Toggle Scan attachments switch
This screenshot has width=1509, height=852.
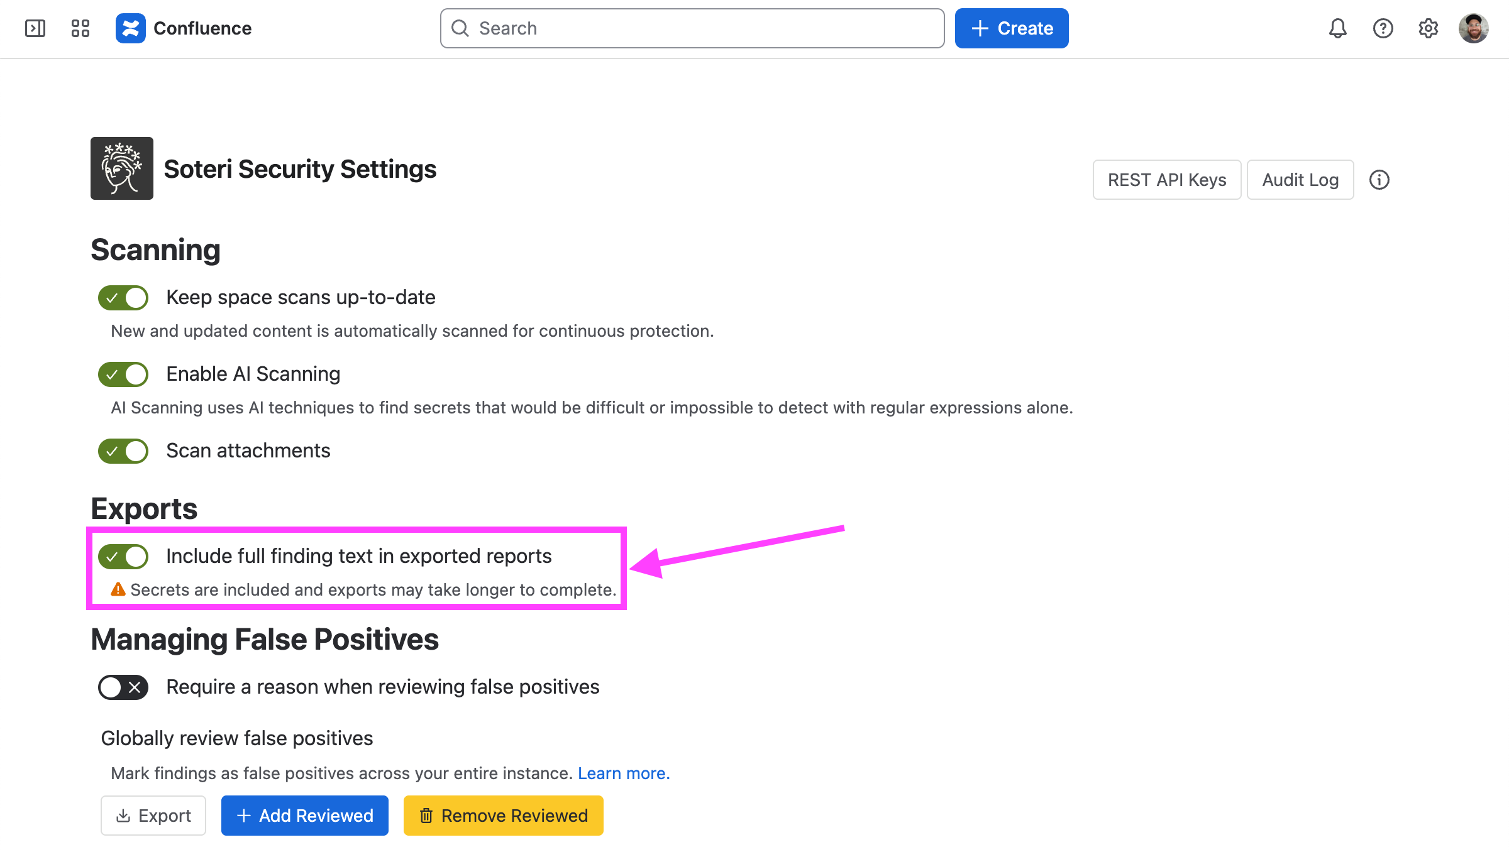coord(123,451)
